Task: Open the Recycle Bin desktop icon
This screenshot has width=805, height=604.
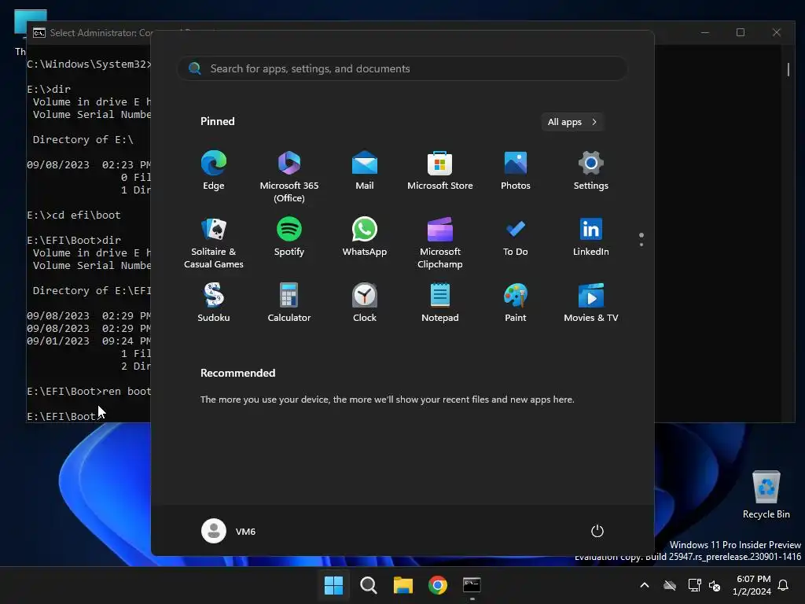Action: pyautogui.click(x=766, y=495)
